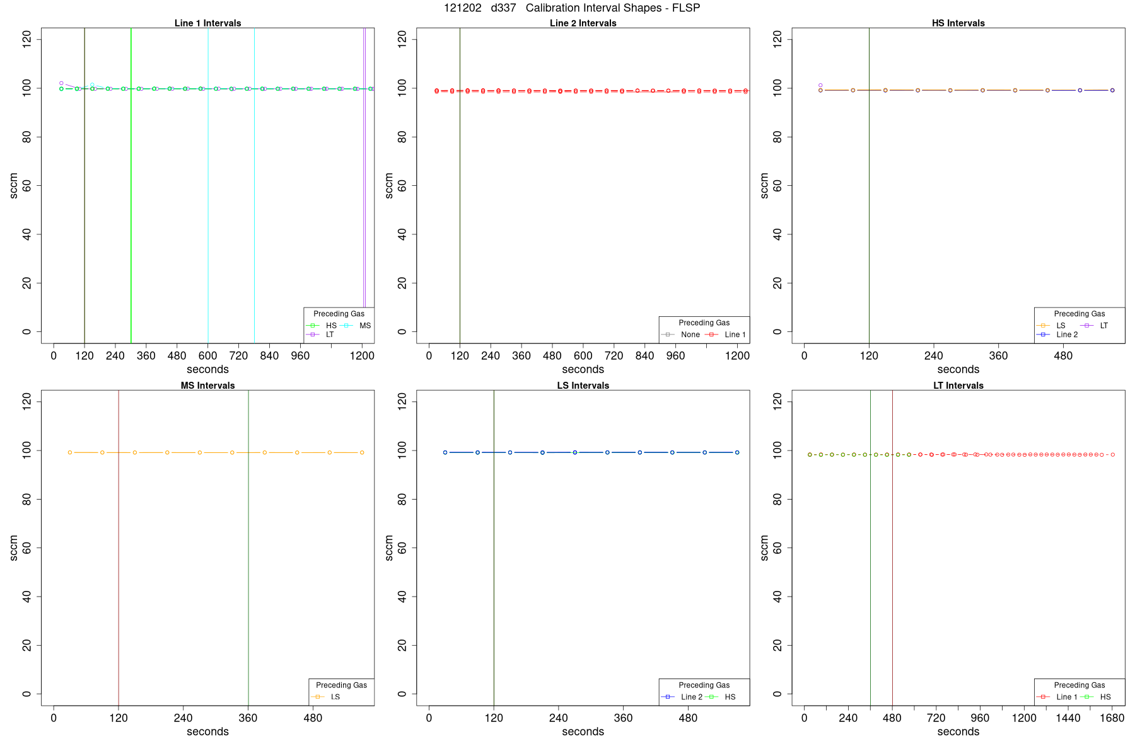This screenshot has width=1135, height=756.
Task: Click the None legend marker in Line 2 plot
Action: coord(668,335)
